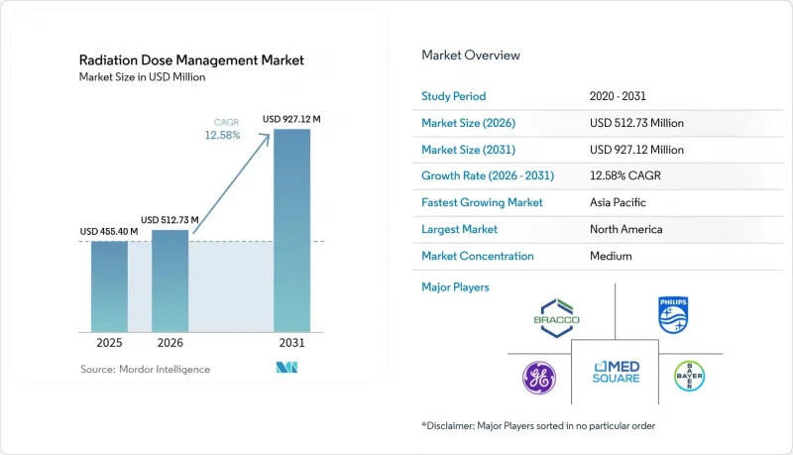Click the Med Square logo
The image size is (793, 455).
616,372
